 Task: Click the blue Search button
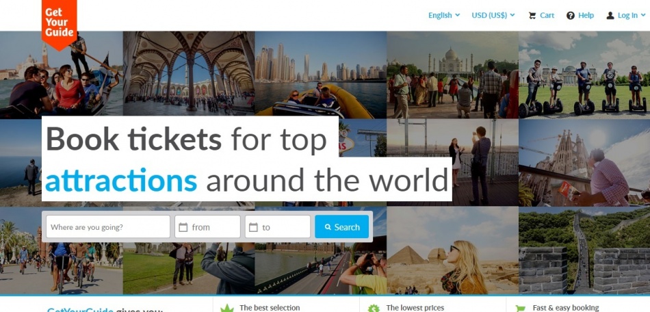pyautogui.click(x=341, y=226)
